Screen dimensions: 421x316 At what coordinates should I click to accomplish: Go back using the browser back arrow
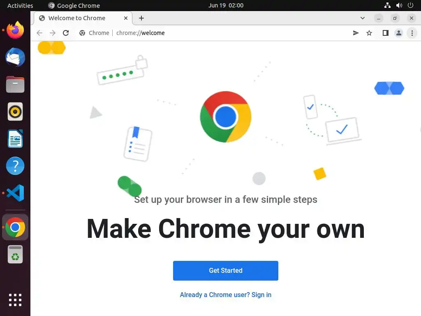click(39, 33)
